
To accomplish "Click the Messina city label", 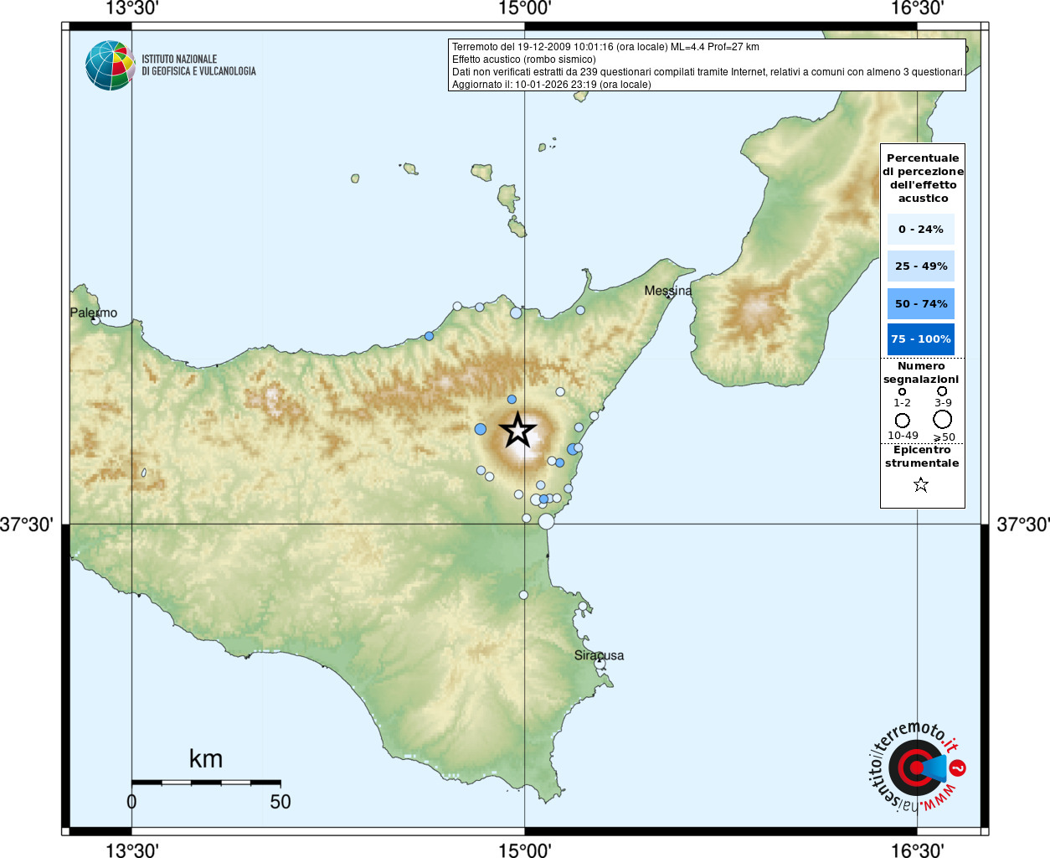I will point(668,291).
